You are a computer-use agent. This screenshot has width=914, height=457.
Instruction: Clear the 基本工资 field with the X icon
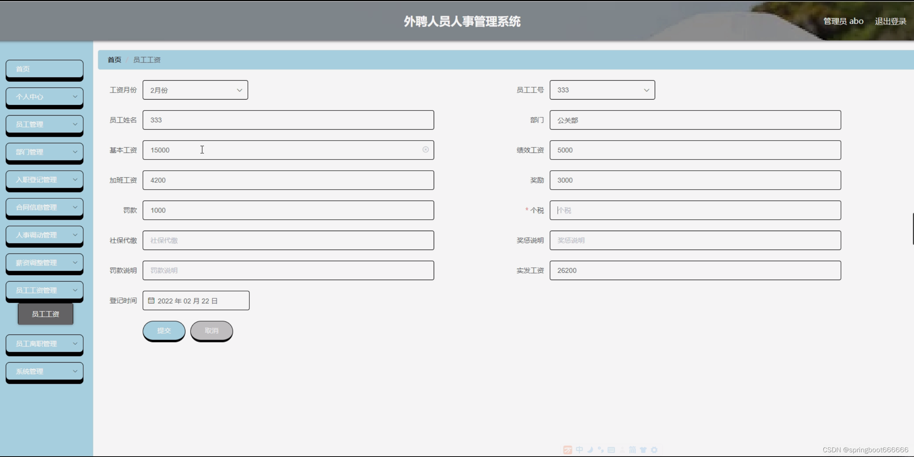click(x=425, y=150)
